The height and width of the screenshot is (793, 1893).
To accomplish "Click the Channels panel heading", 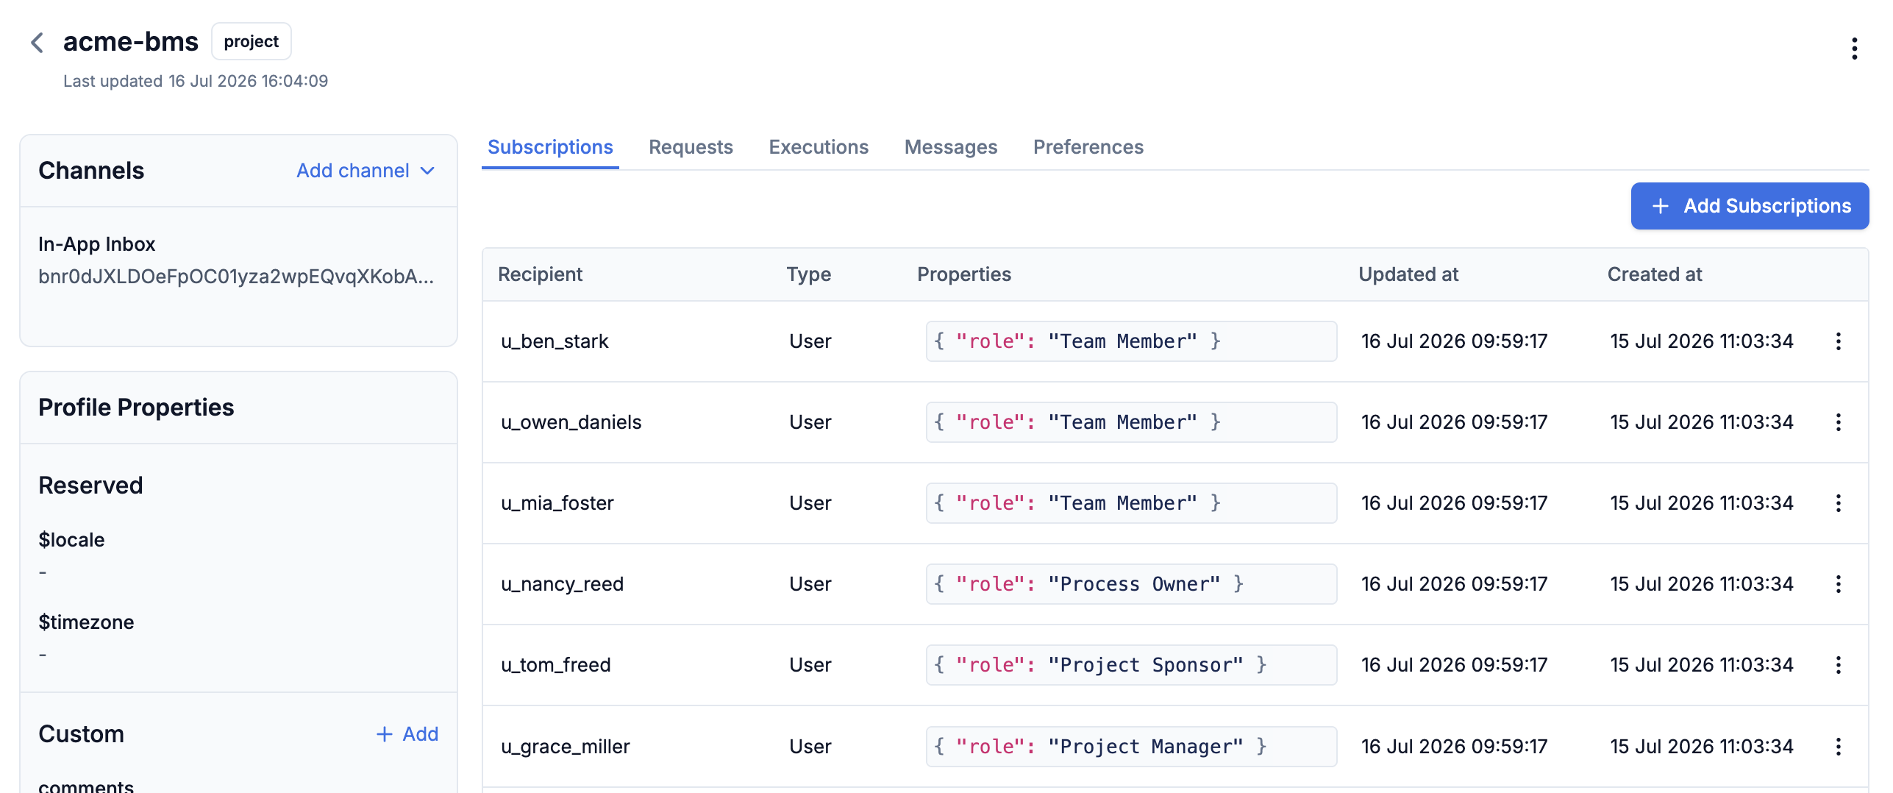I will coord(91,171).
